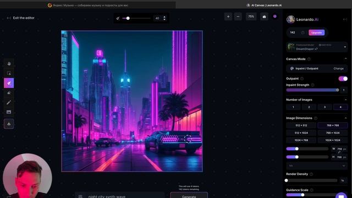Adjust the width slider
The width and height of the screenshot is (352, 198).
coord(307,148)
